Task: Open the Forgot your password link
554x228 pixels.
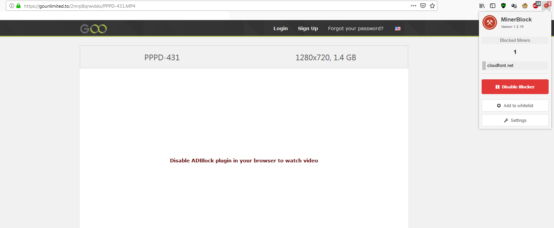Action: click(x=356, y=28)
